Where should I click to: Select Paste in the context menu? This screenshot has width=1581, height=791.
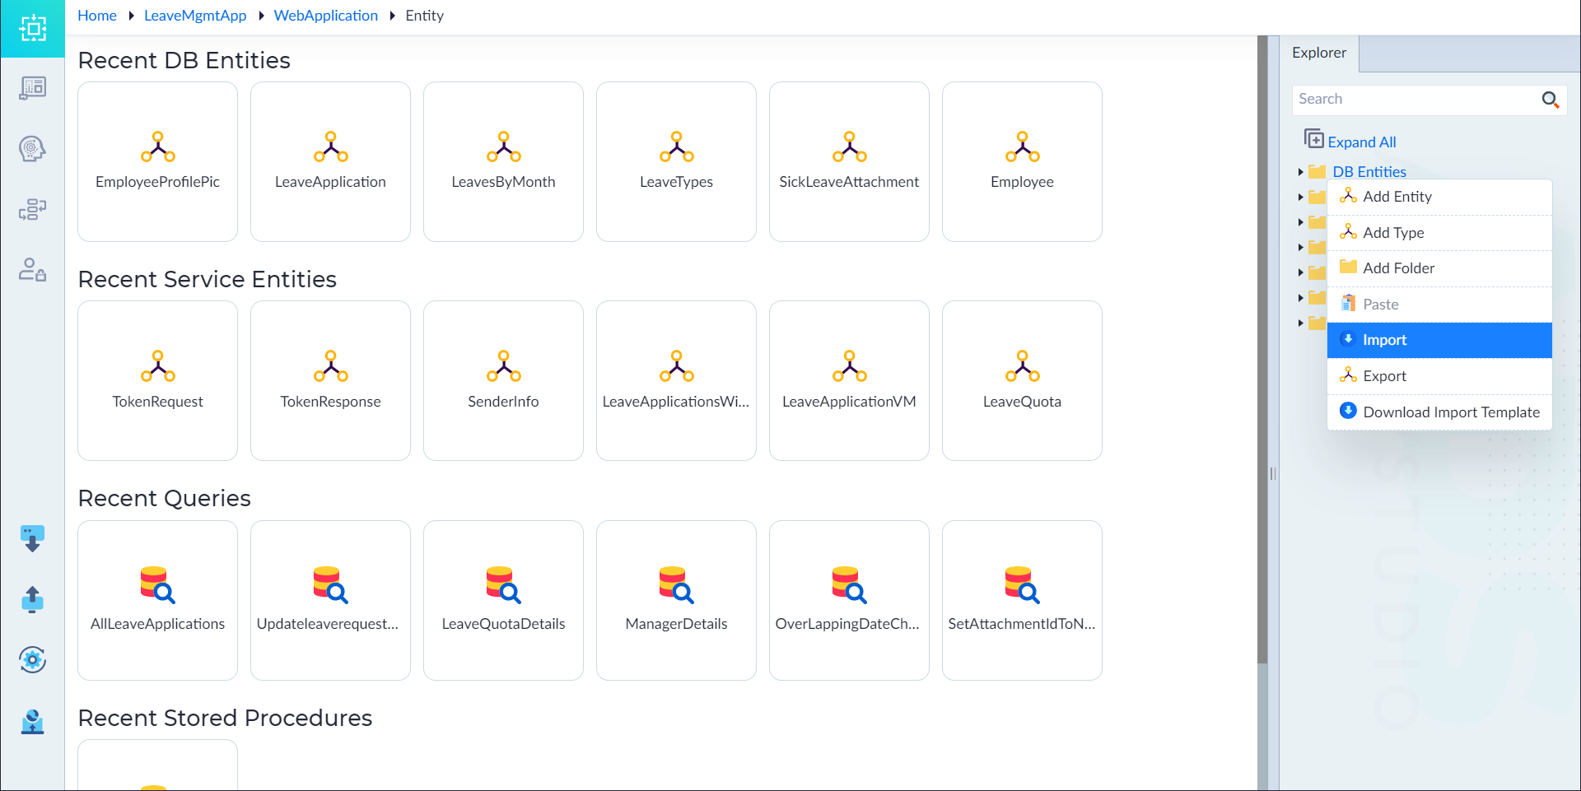click(1439, 305)
